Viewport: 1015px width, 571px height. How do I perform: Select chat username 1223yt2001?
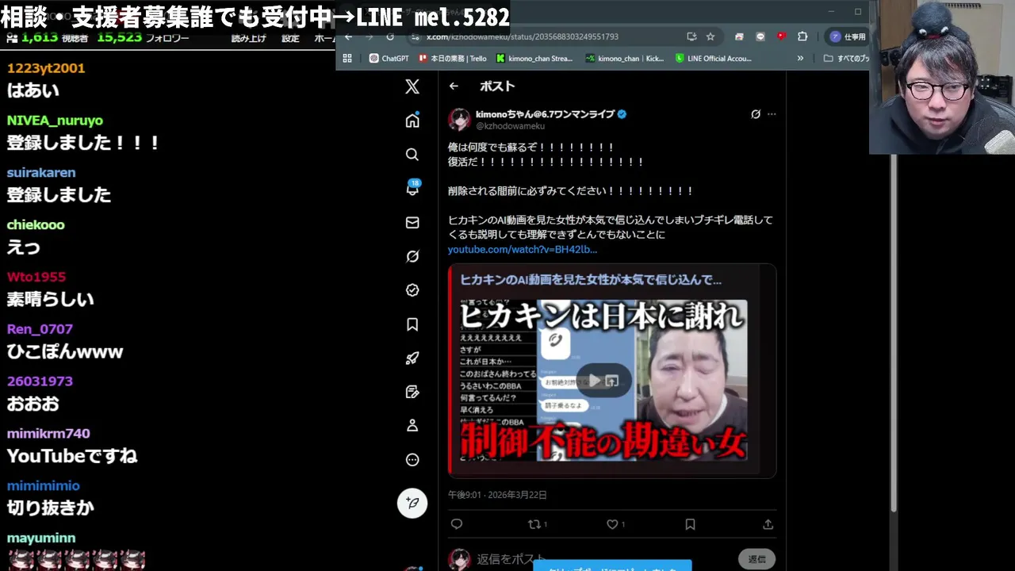tap(46, 68)
